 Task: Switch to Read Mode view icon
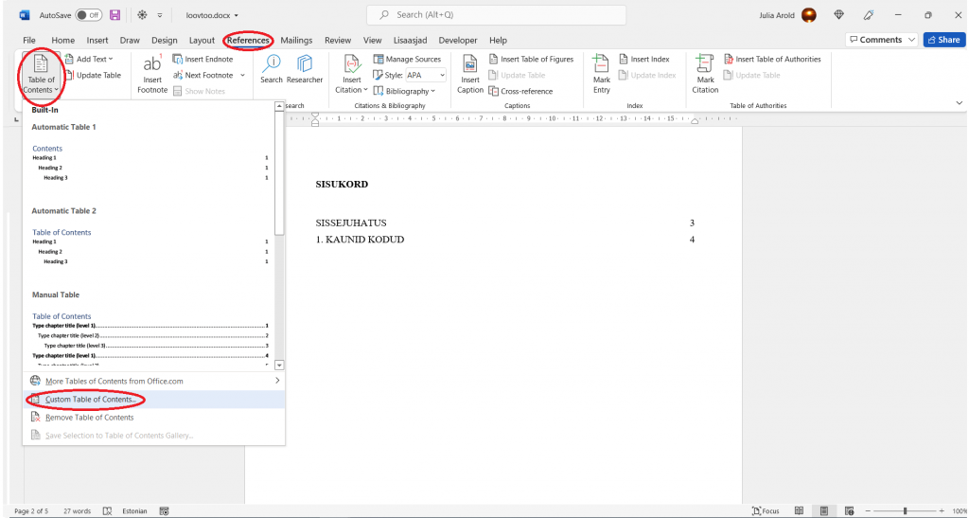[799, 511]
